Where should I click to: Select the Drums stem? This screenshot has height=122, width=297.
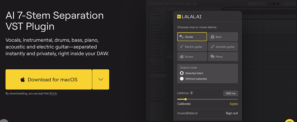coord(192,56)
